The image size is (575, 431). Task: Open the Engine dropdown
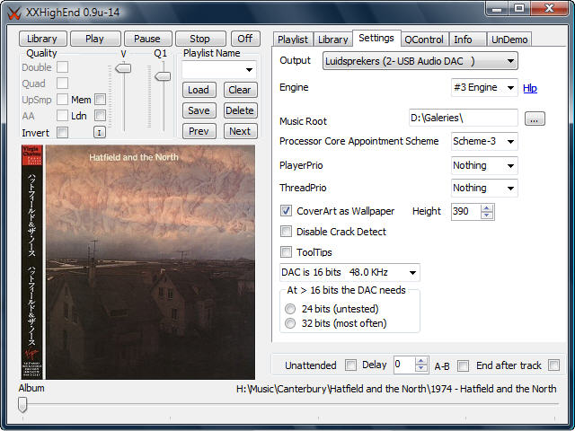[484, 88]
